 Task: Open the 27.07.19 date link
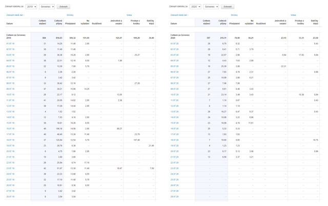[x=10, y=191]
